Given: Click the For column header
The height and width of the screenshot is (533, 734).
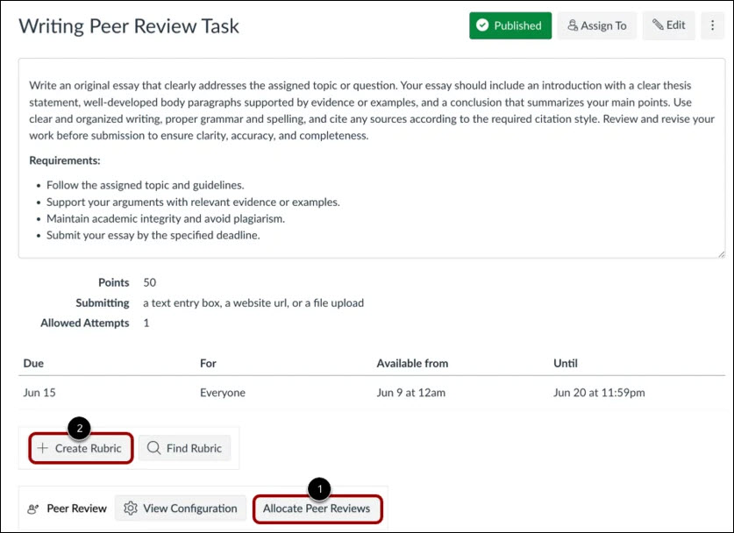Looking at the screenshot, I should pos(208,364).
